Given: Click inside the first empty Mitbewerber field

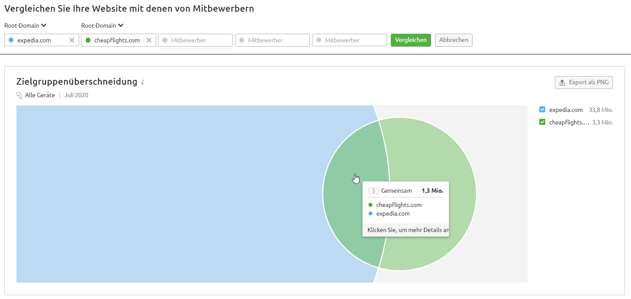Looking at the screenshot, I should pyautogui.click(x=195, y=40).
